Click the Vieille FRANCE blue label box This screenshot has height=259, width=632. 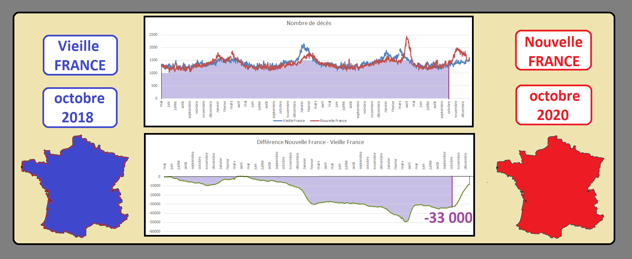click(80, 55)
